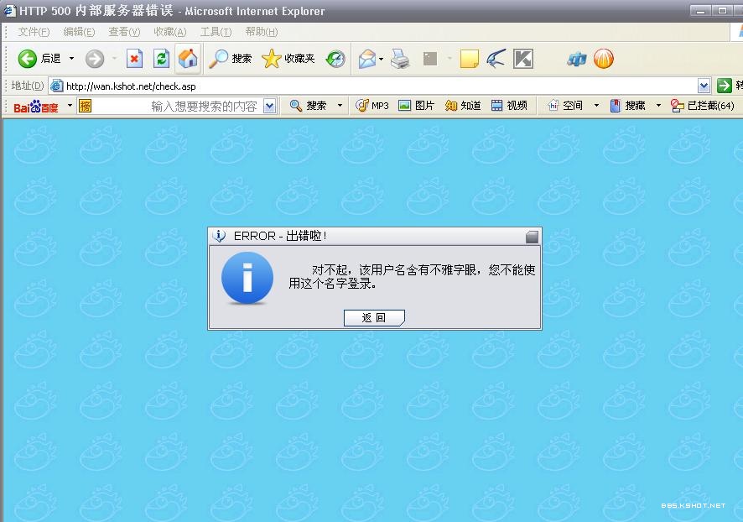Click the yellow note icon
This screenshot has height=522, width=743.
click(x=469, y=59)
